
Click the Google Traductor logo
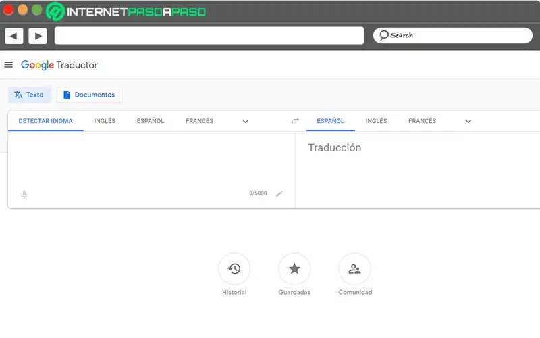(x=59, y=65)
